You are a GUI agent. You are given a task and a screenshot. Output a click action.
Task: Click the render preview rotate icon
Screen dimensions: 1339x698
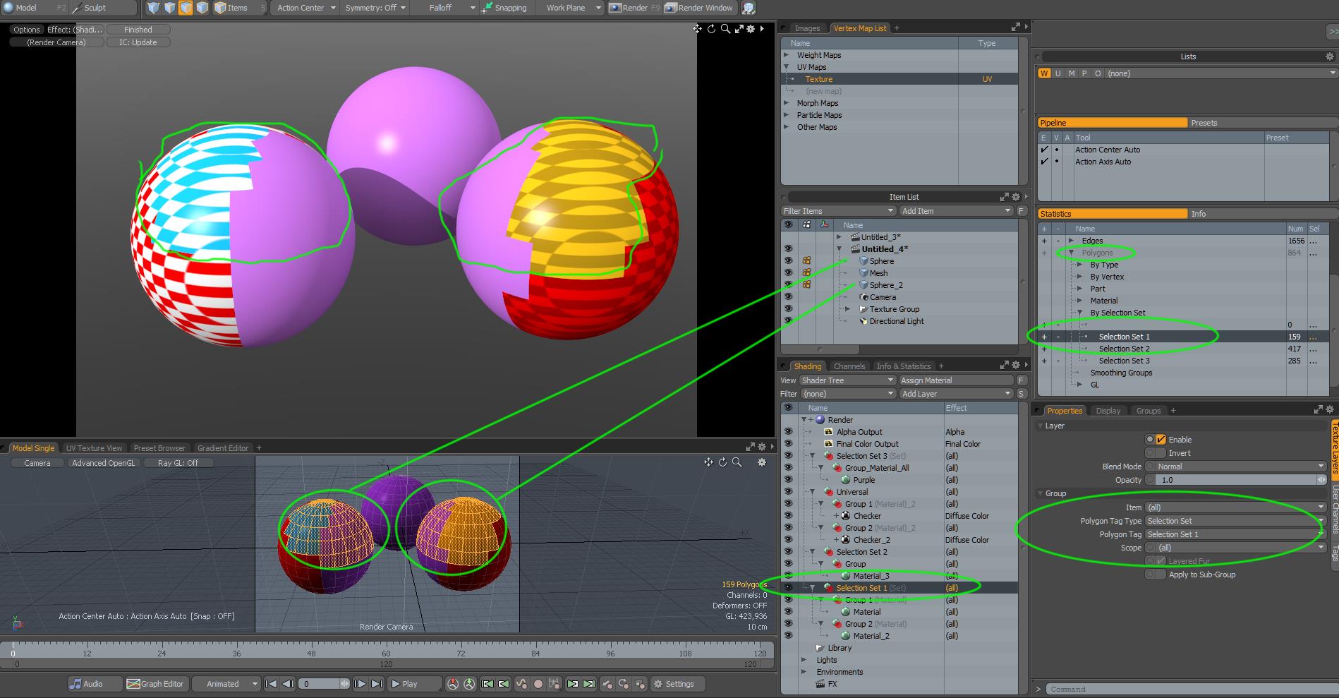pyautogui.click(x=711, y=29)
